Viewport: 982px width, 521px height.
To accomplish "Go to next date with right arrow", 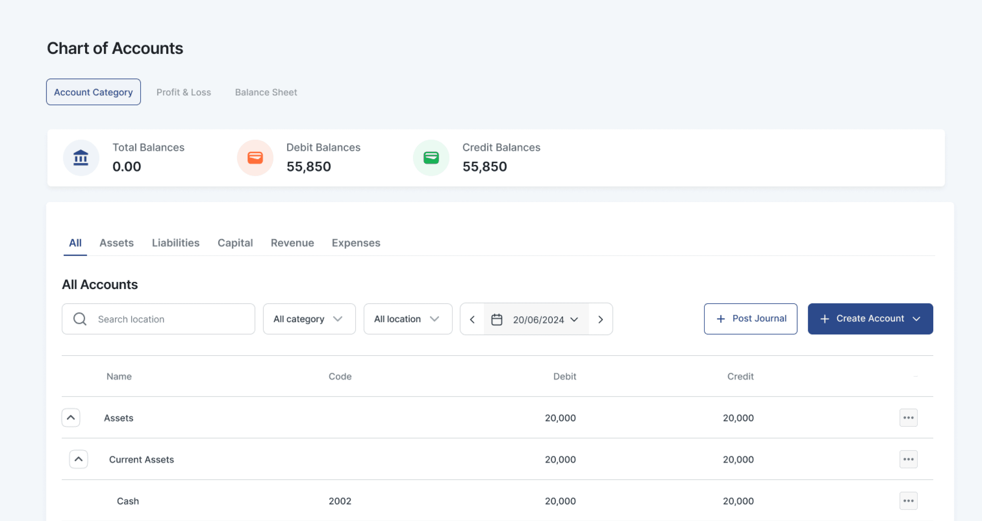I will (x=600, y=319).
